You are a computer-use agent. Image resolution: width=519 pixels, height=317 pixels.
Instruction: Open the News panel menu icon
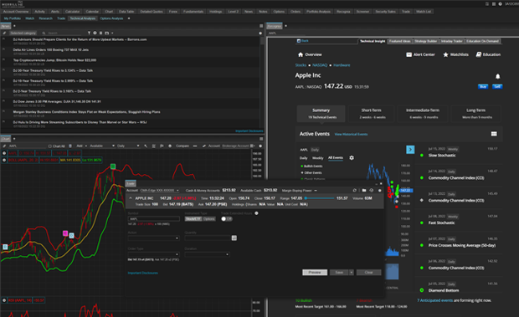(261, 26)
